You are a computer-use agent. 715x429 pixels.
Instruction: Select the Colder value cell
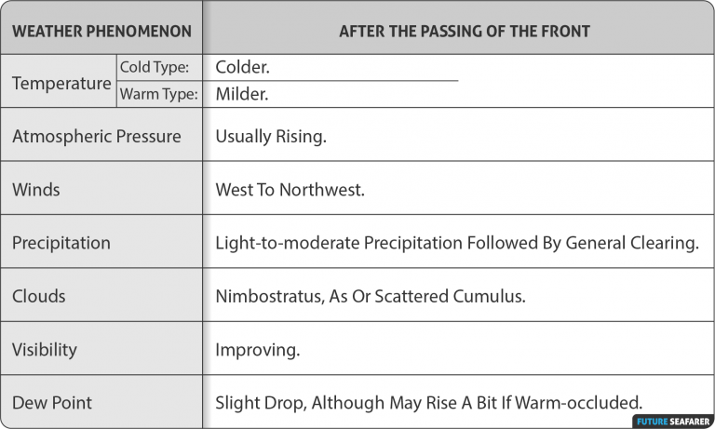(x=242, y=67)
